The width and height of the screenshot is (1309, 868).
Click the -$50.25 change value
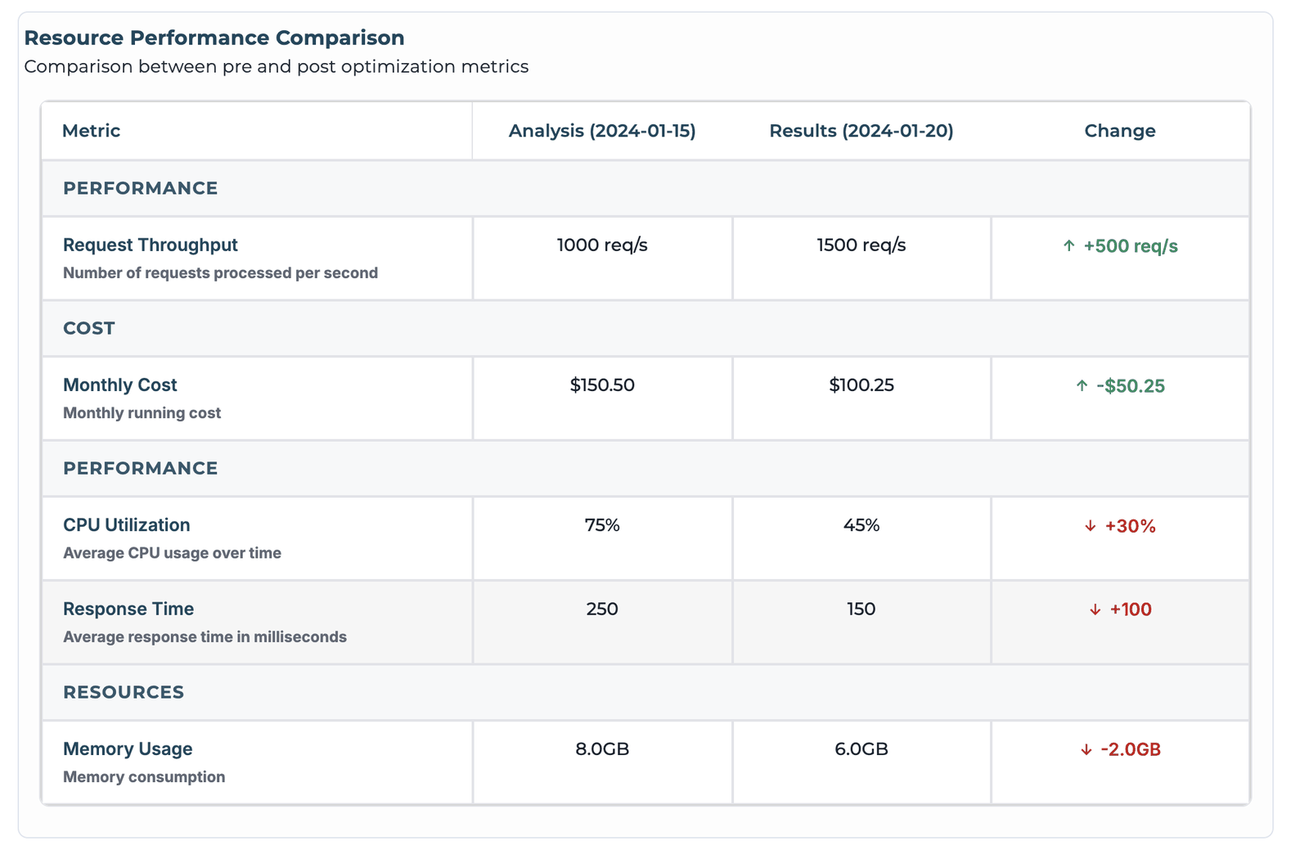[x=1131, y=386]
